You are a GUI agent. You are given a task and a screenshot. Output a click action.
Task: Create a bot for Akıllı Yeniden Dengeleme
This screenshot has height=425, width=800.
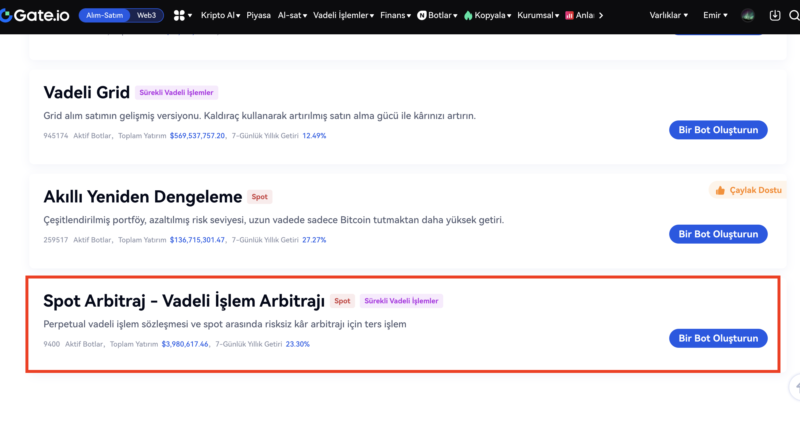[718, 234]
